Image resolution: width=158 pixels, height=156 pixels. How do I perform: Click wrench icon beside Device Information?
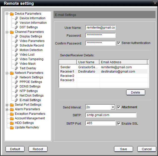[x=16, y=18]
